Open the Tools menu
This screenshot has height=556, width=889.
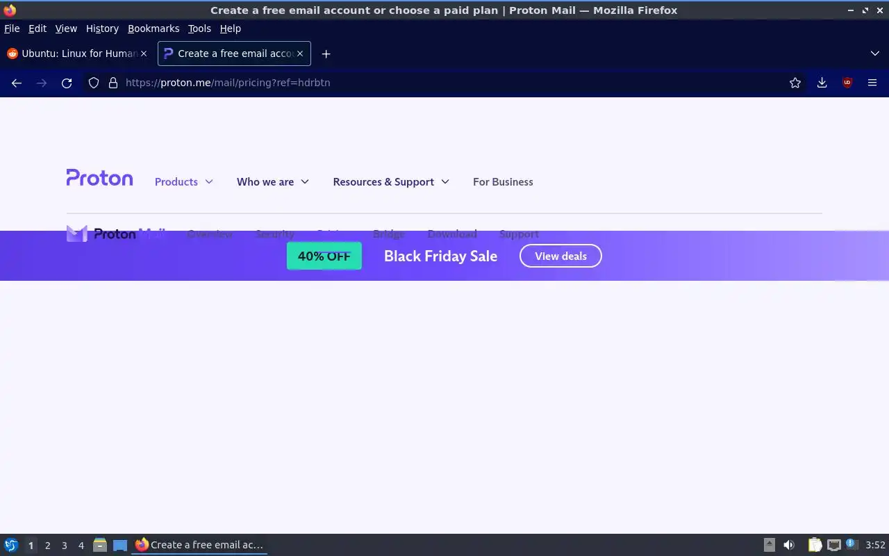tap(199, 28)
